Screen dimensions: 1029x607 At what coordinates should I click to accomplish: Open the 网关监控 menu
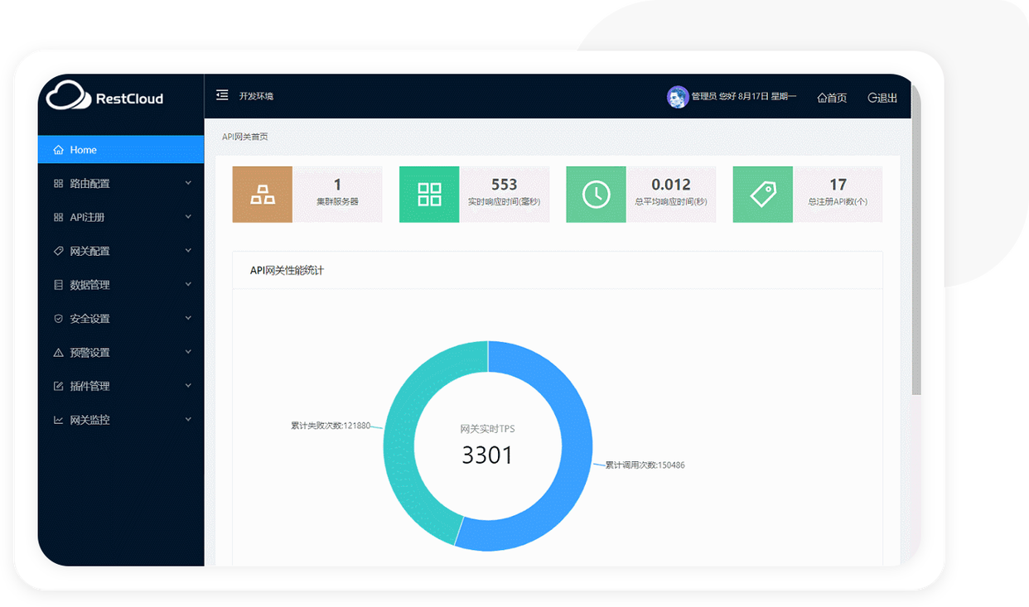[121, 420]
